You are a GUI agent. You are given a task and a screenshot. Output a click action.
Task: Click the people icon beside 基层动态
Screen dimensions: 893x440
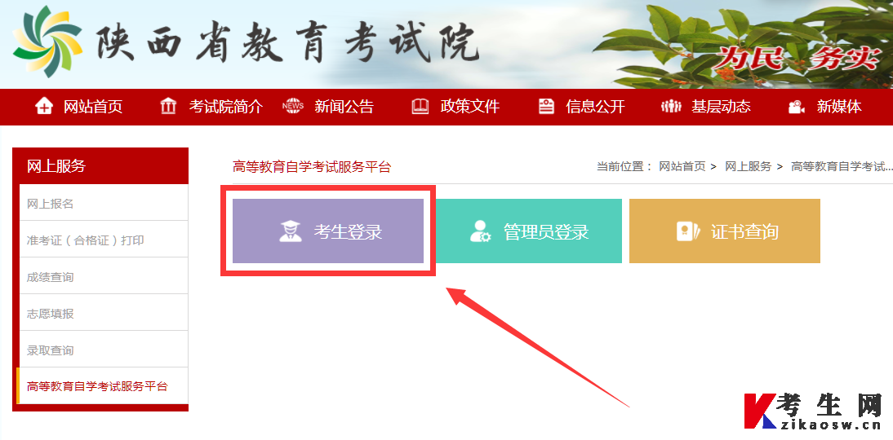coord(671,106)
